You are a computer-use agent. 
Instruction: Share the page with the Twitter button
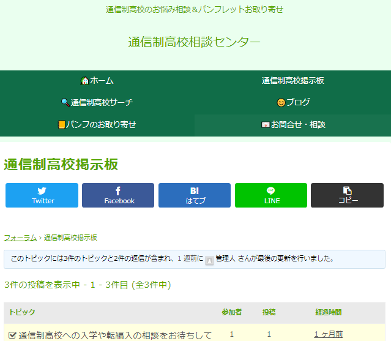(42, 195)
